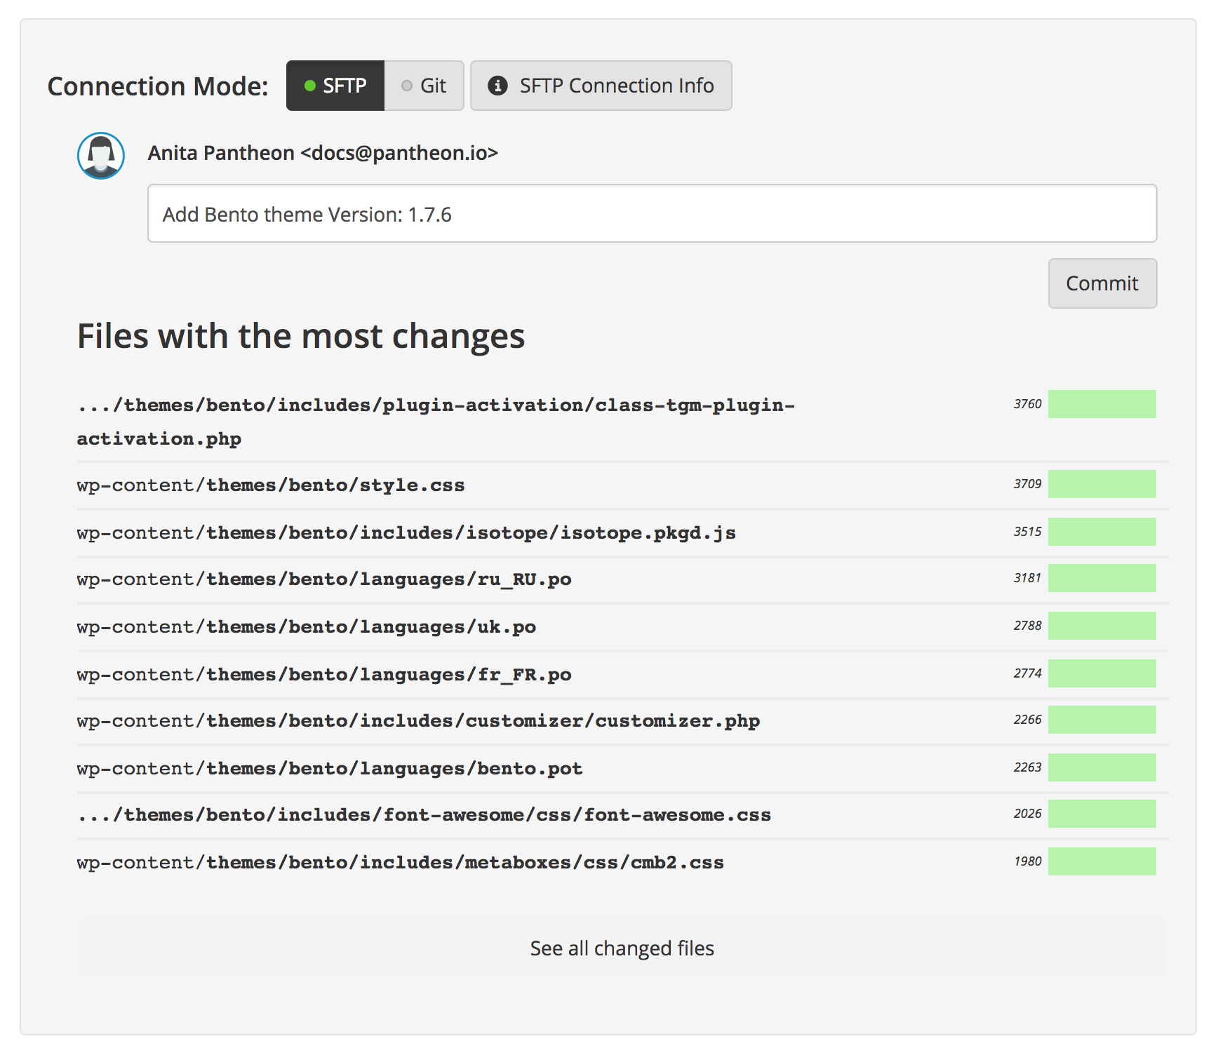
Task: Expand SFTP Connection Info details
Action: pyautogui.click(x=601, y=86)
